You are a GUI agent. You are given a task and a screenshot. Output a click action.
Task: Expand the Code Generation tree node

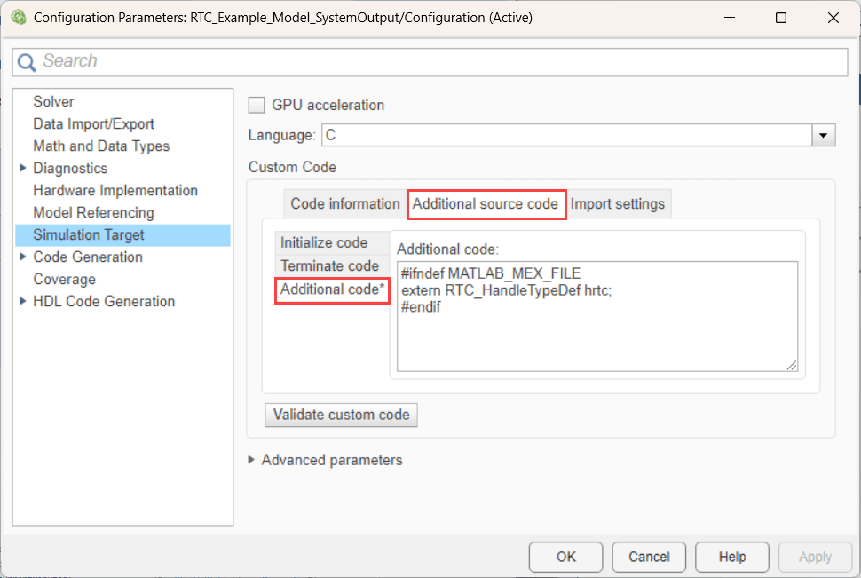(x=23, y=257)
